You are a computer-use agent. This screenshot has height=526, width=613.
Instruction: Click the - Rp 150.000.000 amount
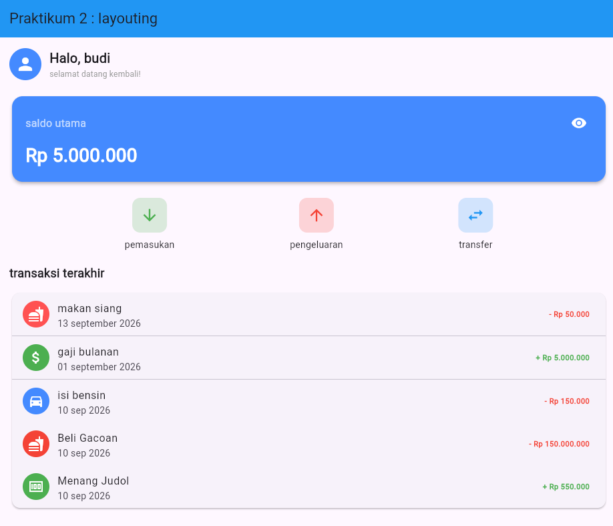pos(559,444)
